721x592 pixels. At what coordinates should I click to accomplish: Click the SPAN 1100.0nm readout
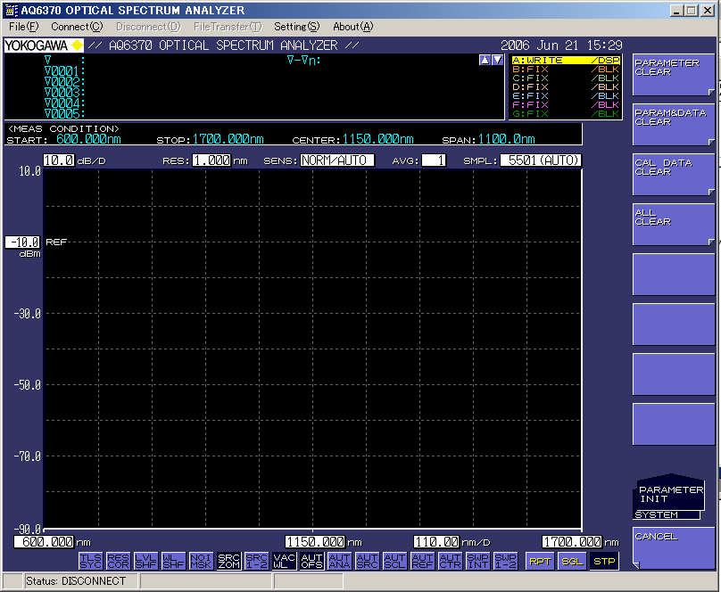488,139
